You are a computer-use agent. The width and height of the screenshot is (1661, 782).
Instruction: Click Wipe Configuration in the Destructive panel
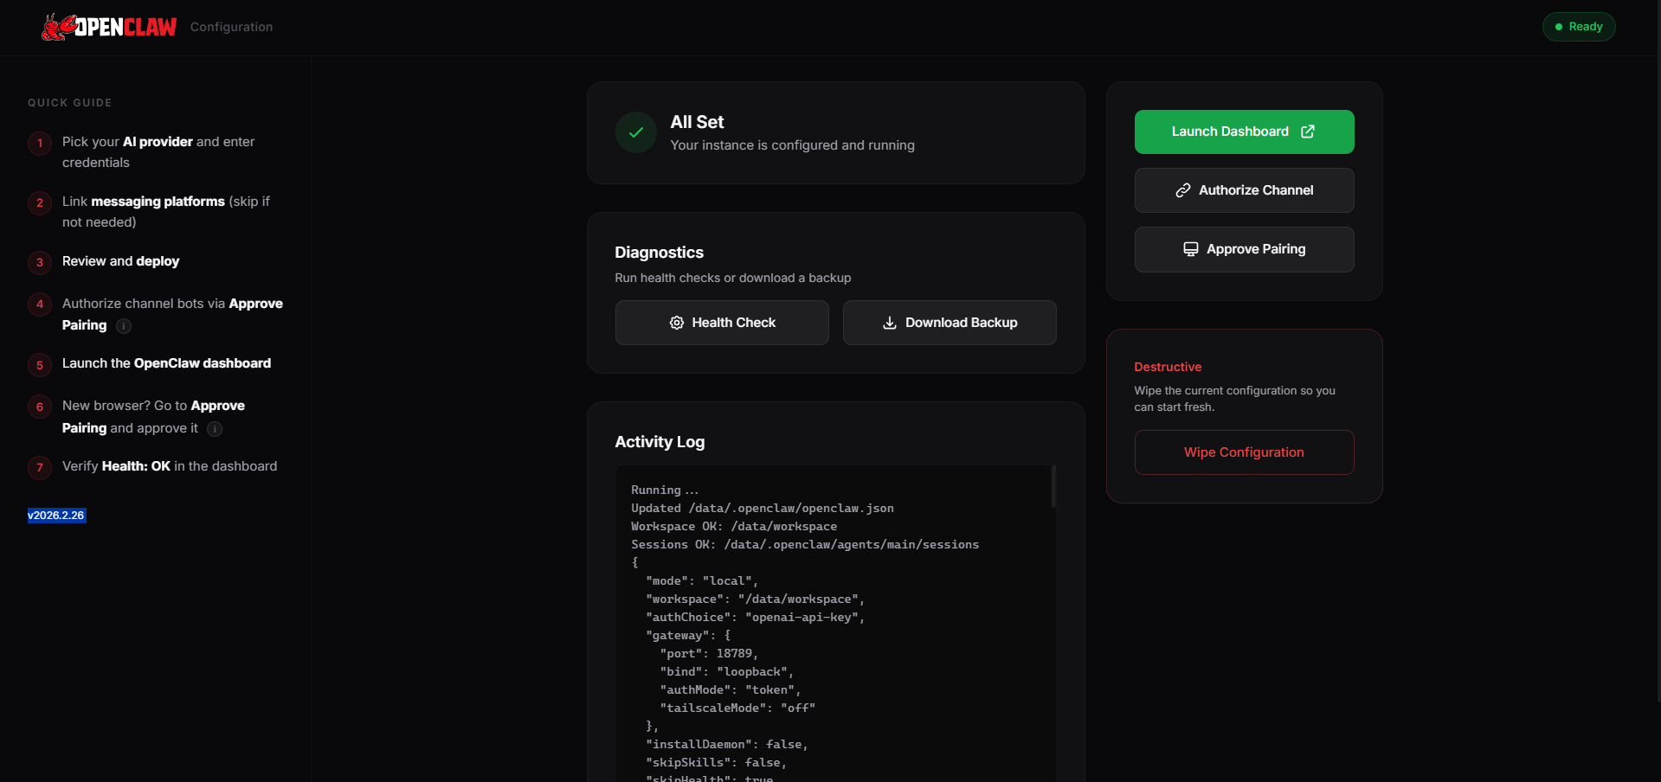tap(1244, 452)
